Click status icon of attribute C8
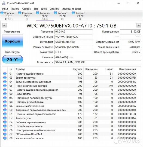 tap(5, 138)
